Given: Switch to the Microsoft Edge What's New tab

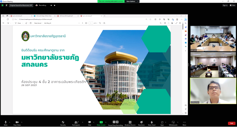Looking at the screenshot, I should [x=44, y=16].
